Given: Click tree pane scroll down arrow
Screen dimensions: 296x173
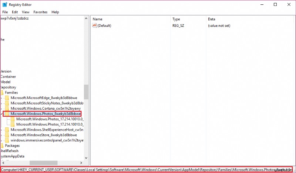Looking at the screenshot, I should [86, 158].
